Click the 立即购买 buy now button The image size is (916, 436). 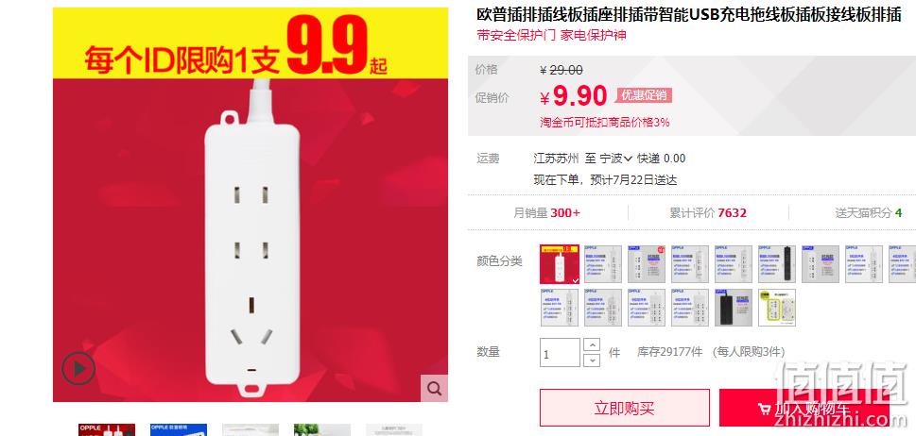pos(625,408)
